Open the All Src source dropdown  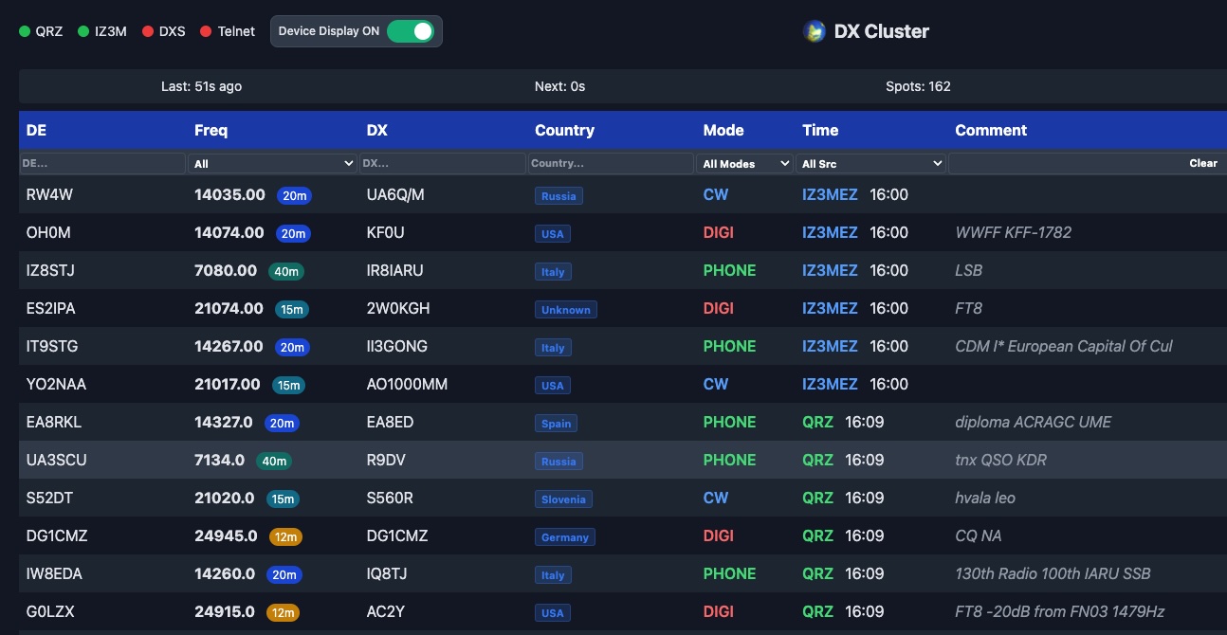pos(871,164)
